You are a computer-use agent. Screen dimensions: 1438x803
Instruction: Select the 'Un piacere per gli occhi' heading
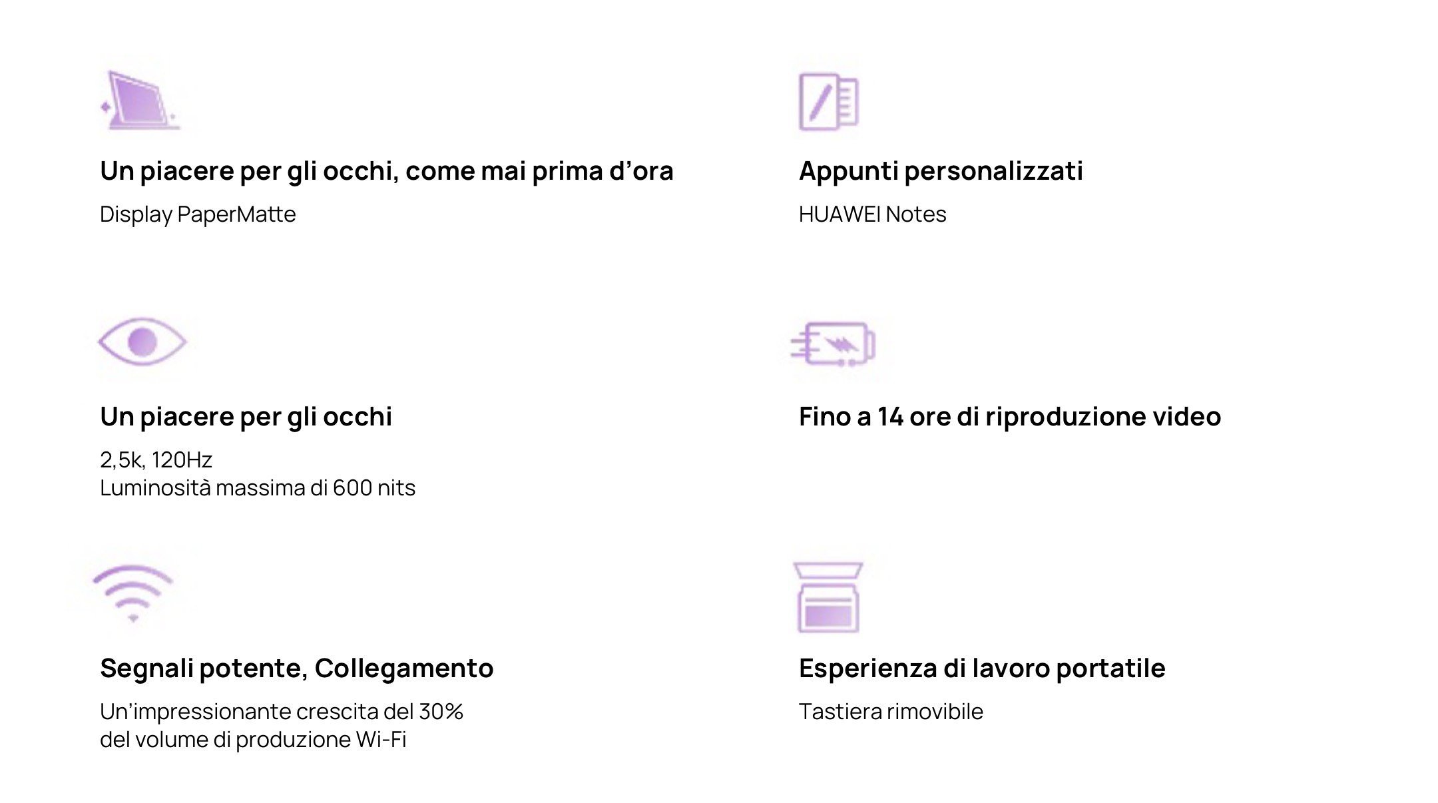tap(246, 417)
